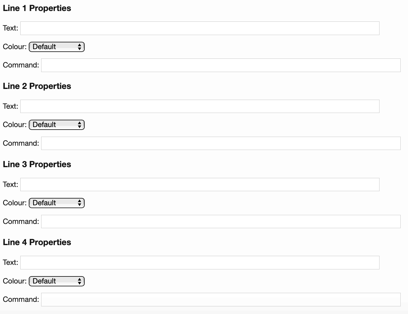Click the Line 1 Text input field

point(199,28)
